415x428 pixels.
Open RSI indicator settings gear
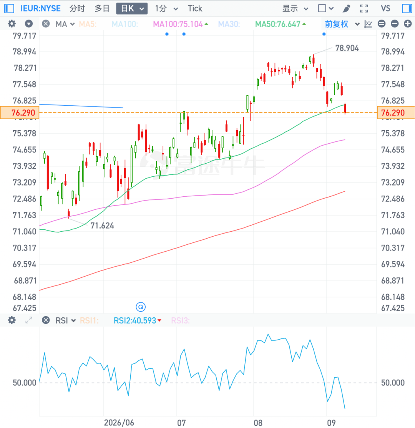pos(12,320)
